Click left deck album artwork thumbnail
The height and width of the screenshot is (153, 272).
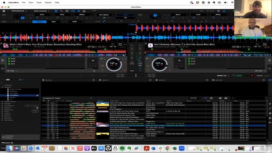6,45
